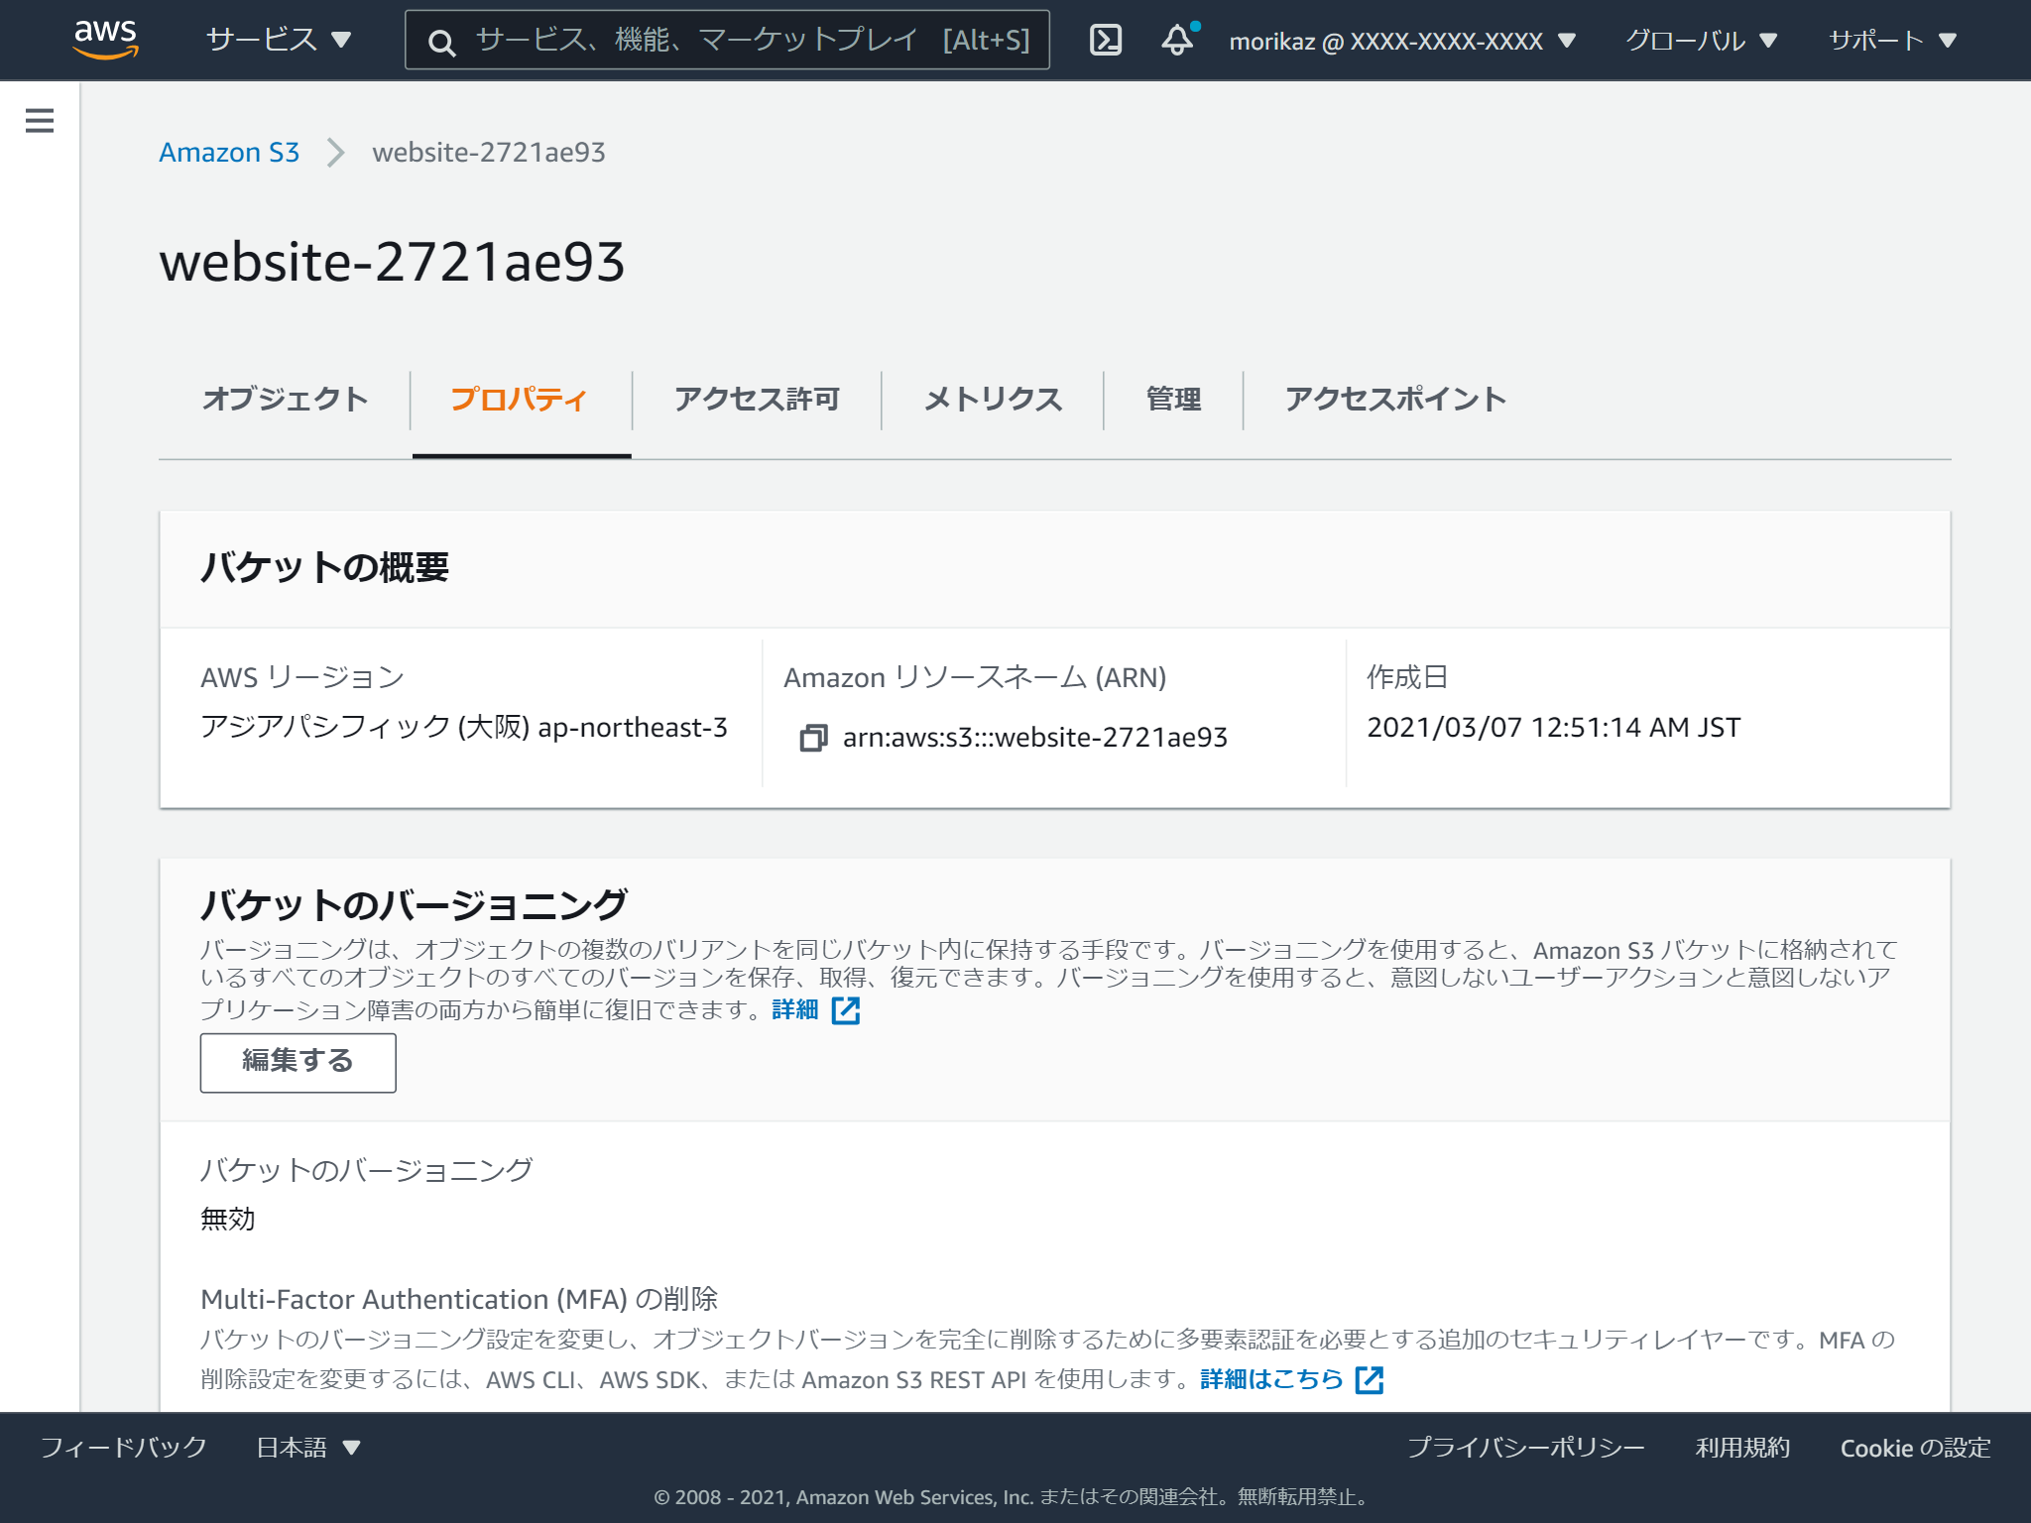Open the グローバル region selector
The height and width of the screenshot is (1523, 2031).
point(1688,40)
